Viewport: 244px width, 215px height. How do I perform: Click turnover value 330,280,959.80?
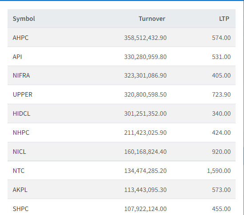[x=145, y=57]
